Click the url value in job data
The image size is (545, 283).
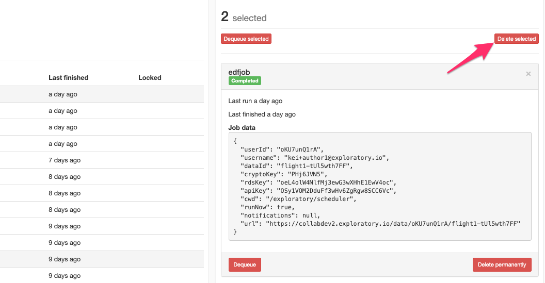393,224
